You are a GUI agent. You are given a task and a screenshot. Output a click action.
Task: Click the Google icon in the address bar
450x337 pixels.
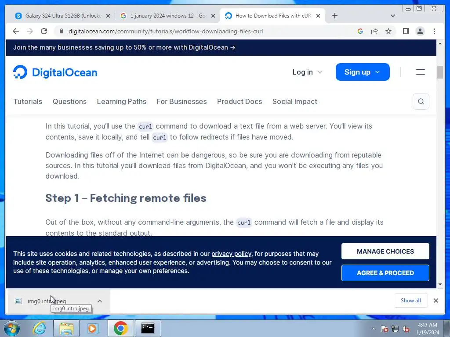click(x=360, y=31)
